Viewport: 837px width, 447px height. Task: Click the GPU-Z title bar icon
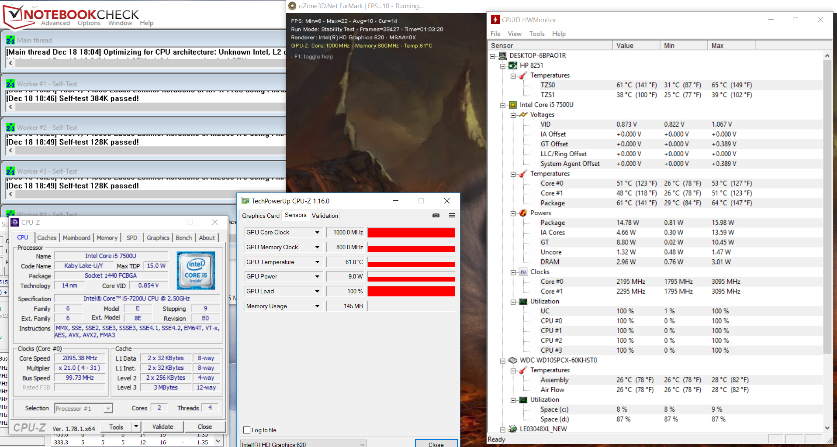(246, 201)
